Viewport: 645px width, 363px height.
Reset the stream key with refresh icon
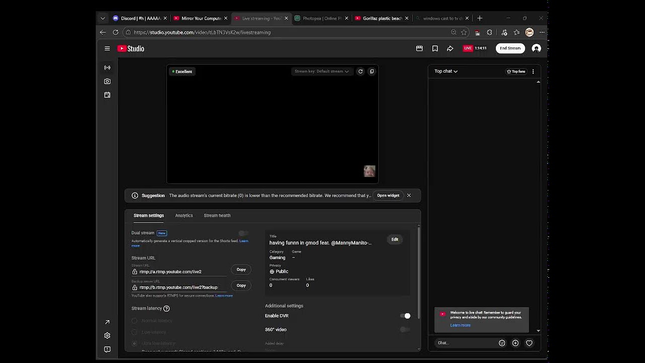coord(360,72)
